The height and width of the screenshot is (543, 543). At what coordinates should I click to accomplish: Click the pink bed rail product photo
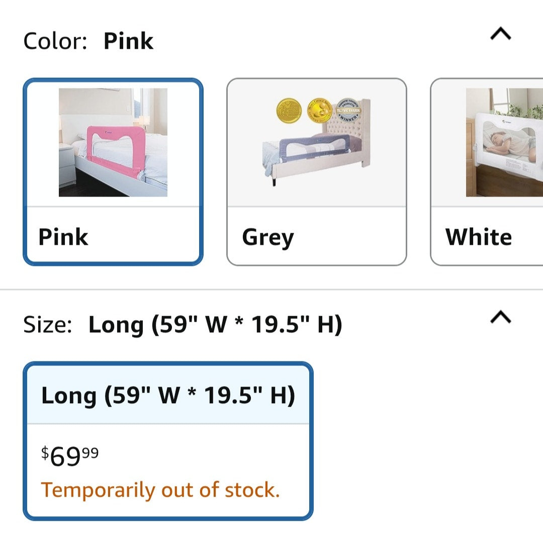pyautogui.click(x=113, y=142)
